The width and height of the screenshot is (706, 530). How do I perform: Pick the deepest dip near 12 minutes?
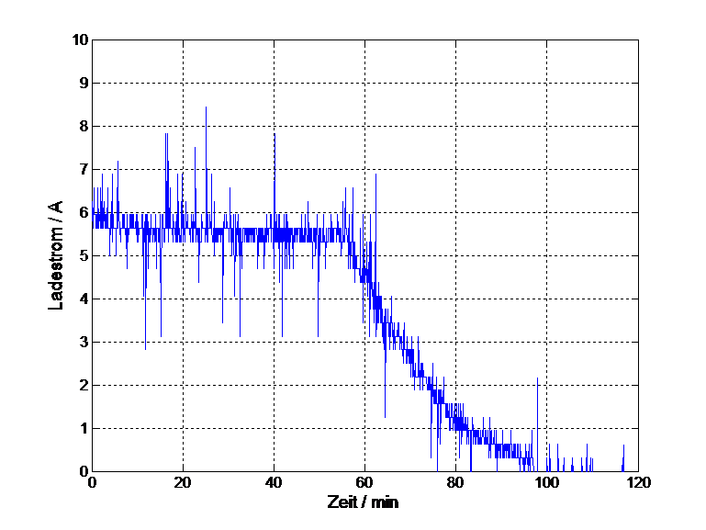tap(145, 347)
